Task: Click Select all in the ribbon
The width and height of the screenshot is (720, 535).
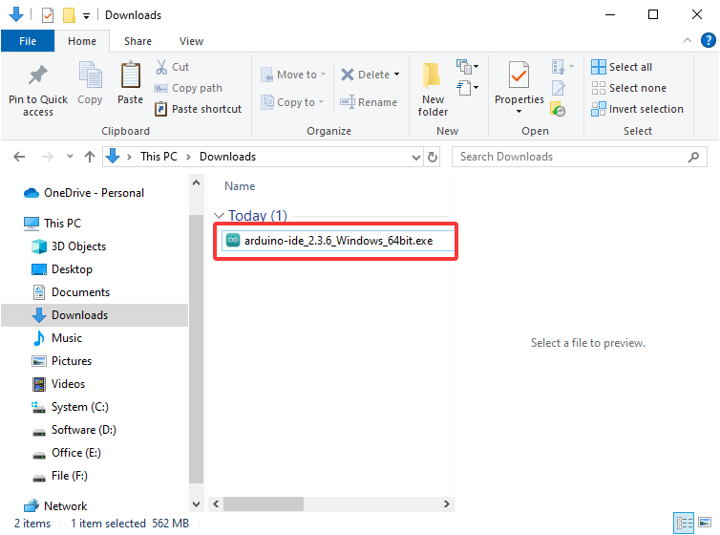Action: coord(622,67)
